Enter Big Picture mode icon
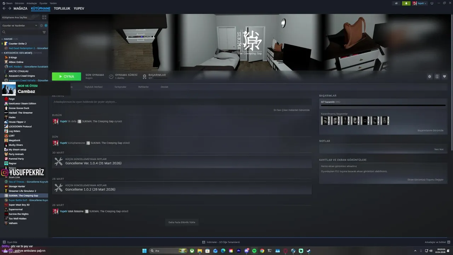 (x=432, y=3)
